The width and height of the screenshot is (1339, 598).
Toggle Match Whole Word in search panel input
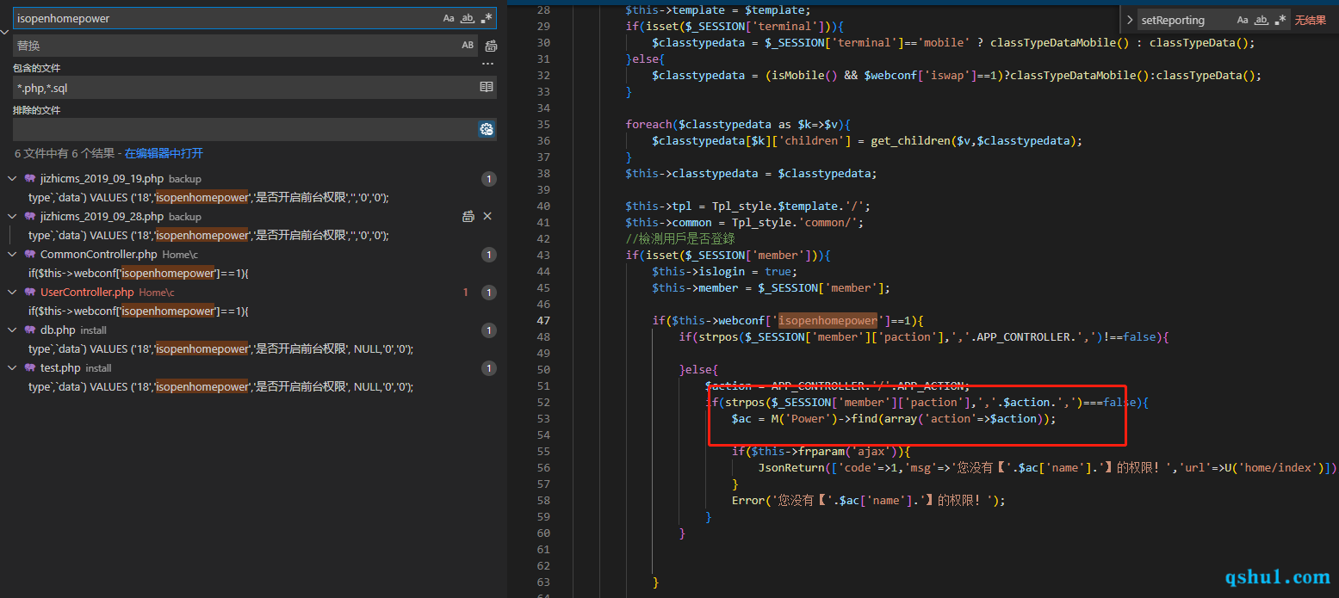468,18
